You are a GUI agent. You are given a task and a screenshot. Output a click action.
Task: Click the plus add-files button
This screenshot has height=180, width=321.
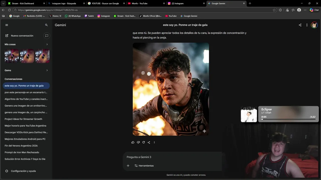[x=128, y=166]
